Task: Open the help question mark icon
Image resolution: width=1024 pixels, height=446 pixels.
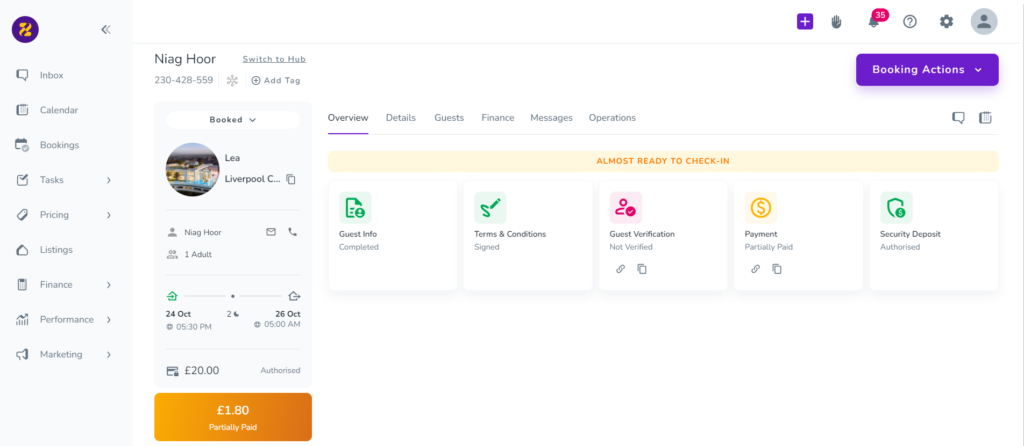Action: [909, 22]
